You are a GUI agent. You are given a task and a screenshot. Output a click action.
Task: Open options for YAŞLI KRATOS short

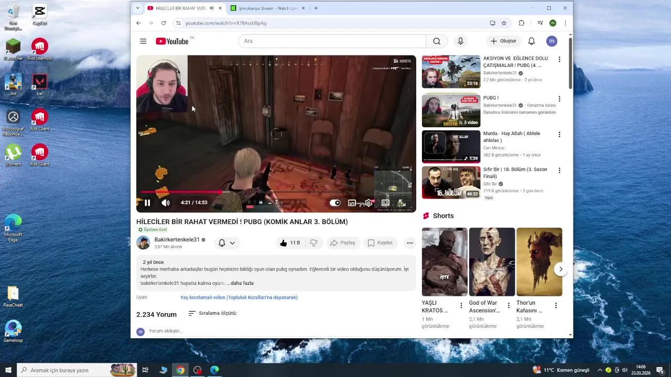pyautogui.click(x=461, y=306)
